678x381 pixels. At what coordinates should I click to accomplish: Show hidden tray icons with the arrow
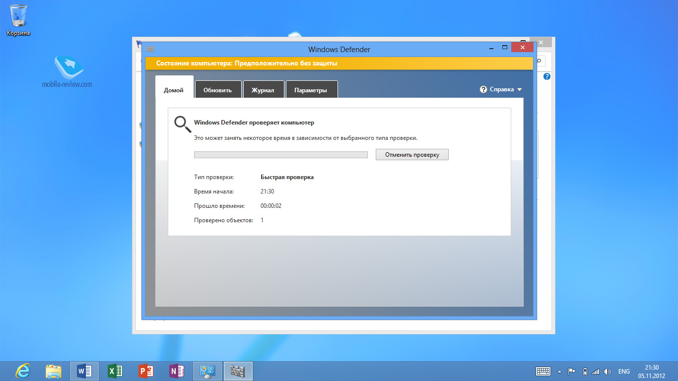tap(560, 371)
